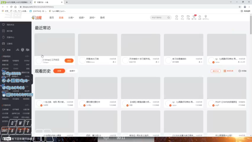The height and width of the screenshot is (142, 252).
Task: Open the 【内歌】 history stream thumbnail
Action: click(140, 88)
